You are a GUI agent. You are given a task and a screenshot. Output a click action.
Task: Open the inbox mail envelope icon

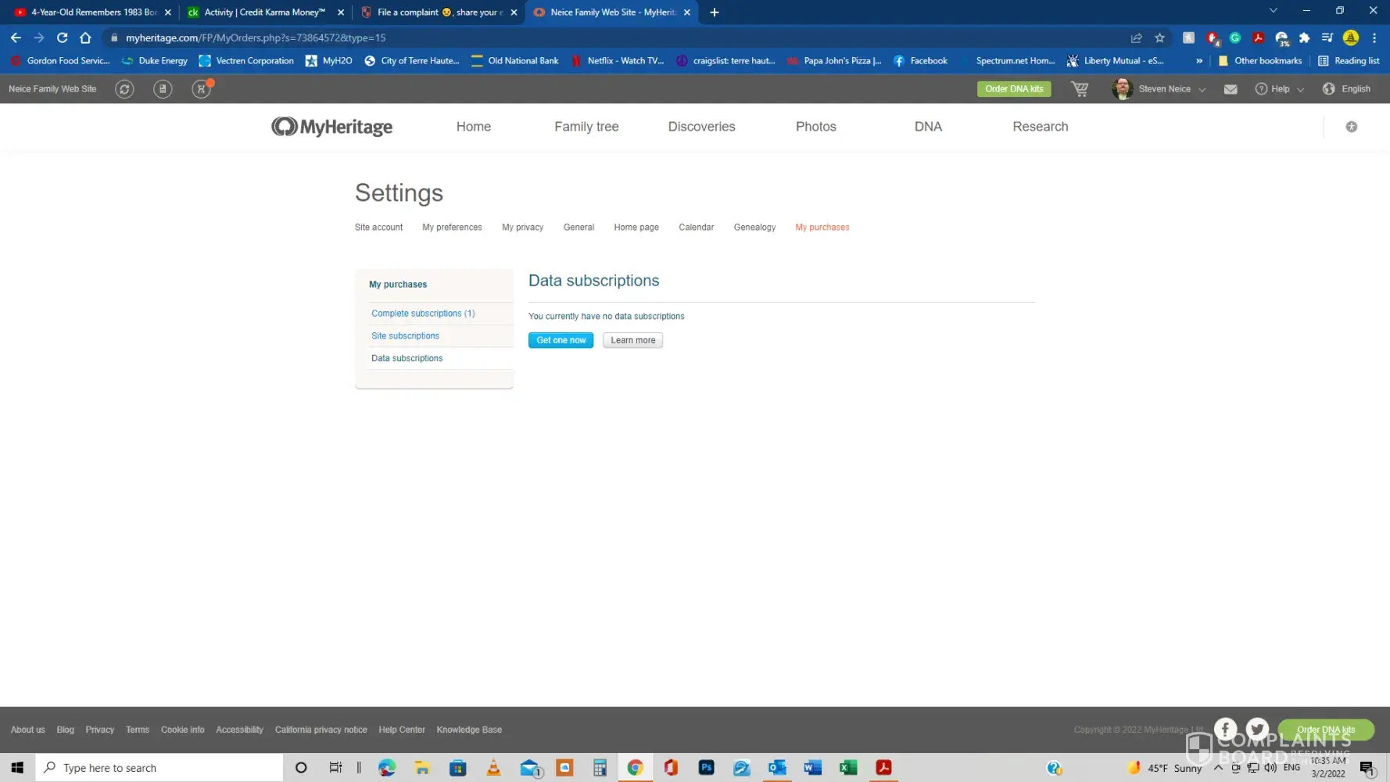pyautogui.click(x=1230, y=89)
